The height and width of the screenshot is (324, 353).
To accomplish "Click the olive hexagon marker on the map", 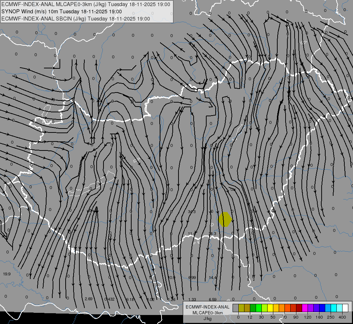I will [x=225, y=219].
